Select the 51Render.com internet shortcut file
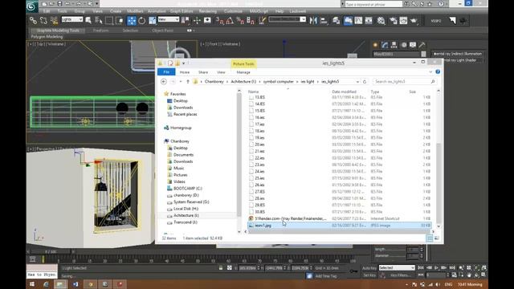The width and height of the screenshot is (514, 289). (291, 218)
